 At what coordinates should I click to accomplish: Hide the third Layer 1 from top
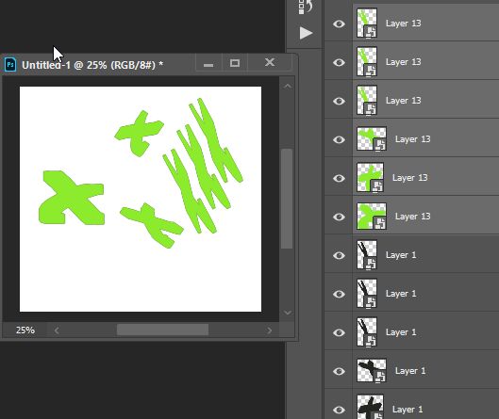pyautogui.click(x=339, y=332)
